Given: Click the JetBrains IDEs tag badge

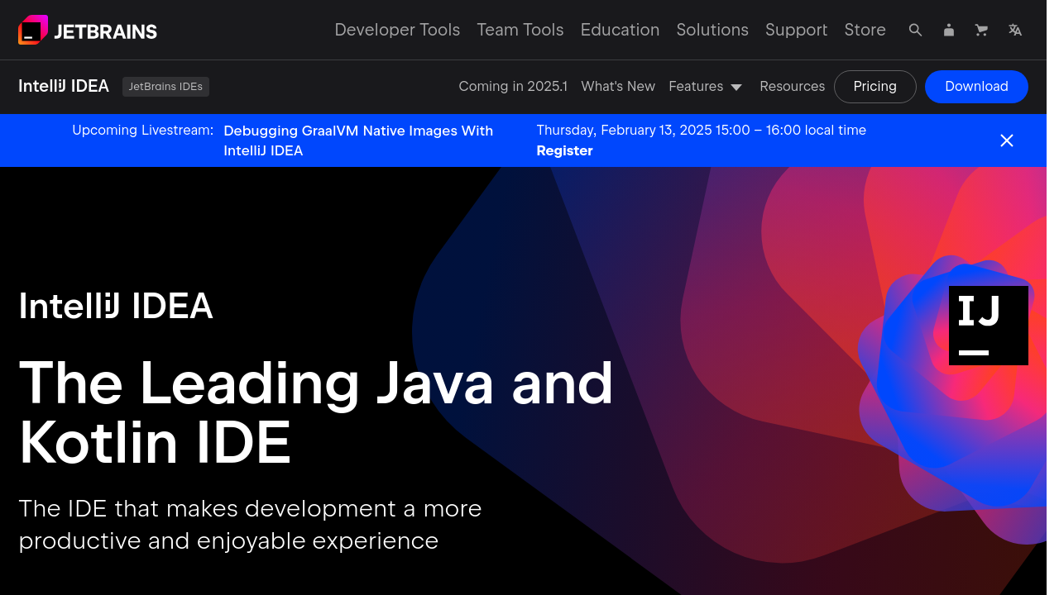Looking at the screenshot, I should (x=165, y=87).
